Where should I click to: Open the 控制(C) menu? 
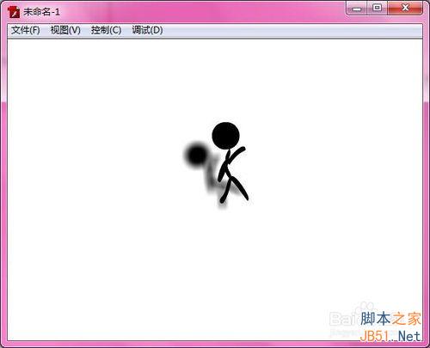[106, 30]
